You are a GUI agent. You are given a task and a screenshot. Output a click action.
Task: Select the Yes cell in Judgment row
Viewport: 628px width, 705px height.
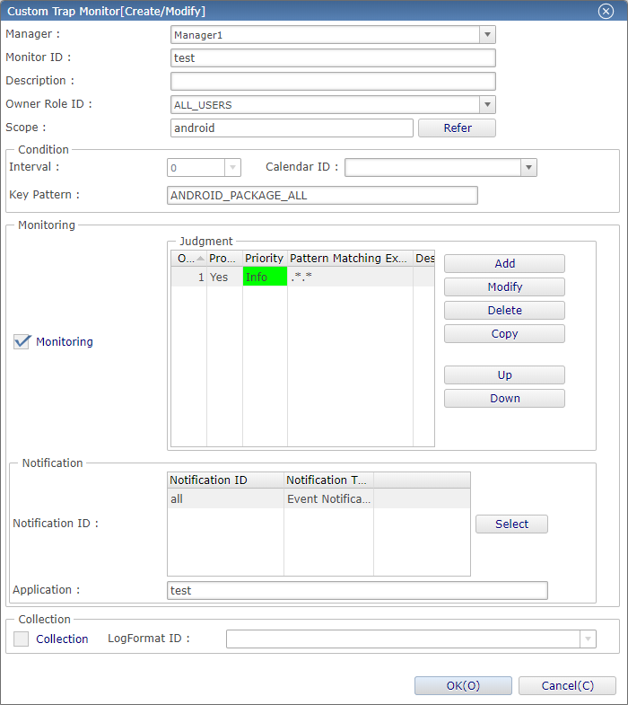click(x=224, y=277)
